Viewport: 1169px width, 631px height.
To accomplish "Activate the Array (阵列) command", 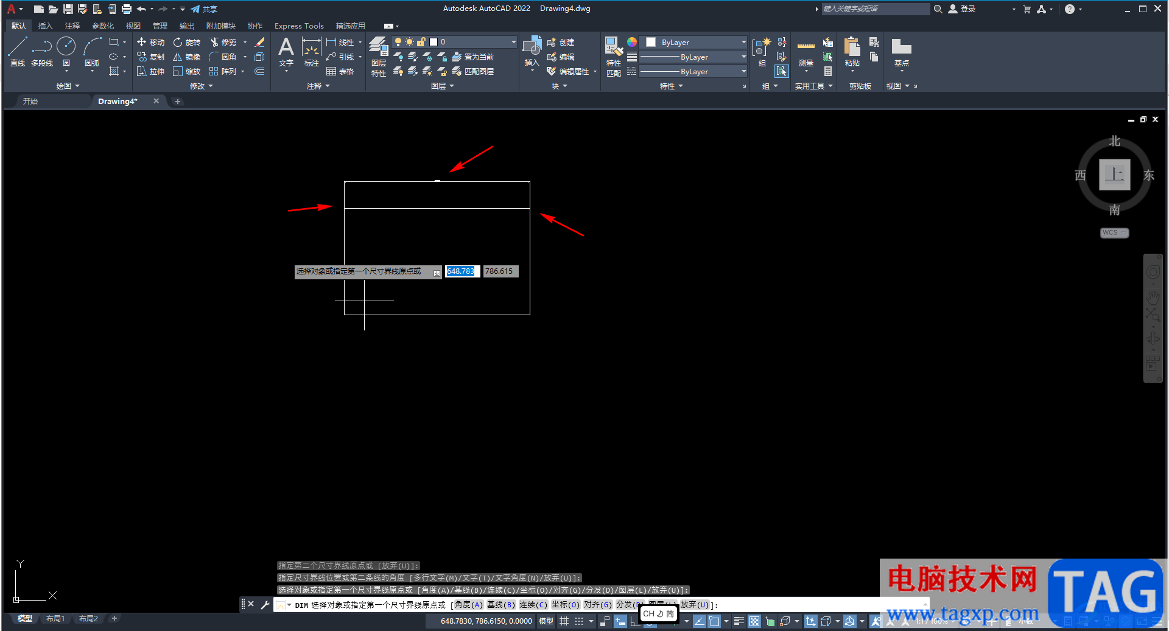I will tap(223, 71).
